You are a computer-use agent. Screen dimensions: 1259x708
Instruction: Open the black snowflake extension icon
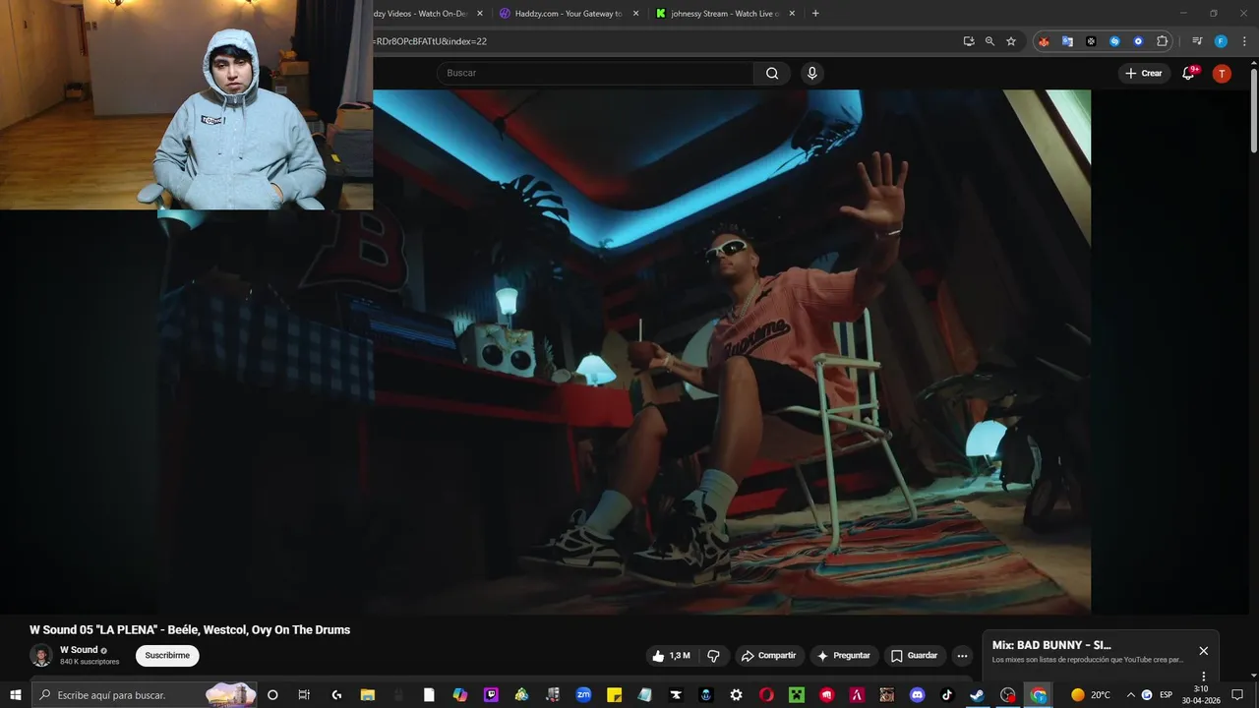(x=1091, y=41)
